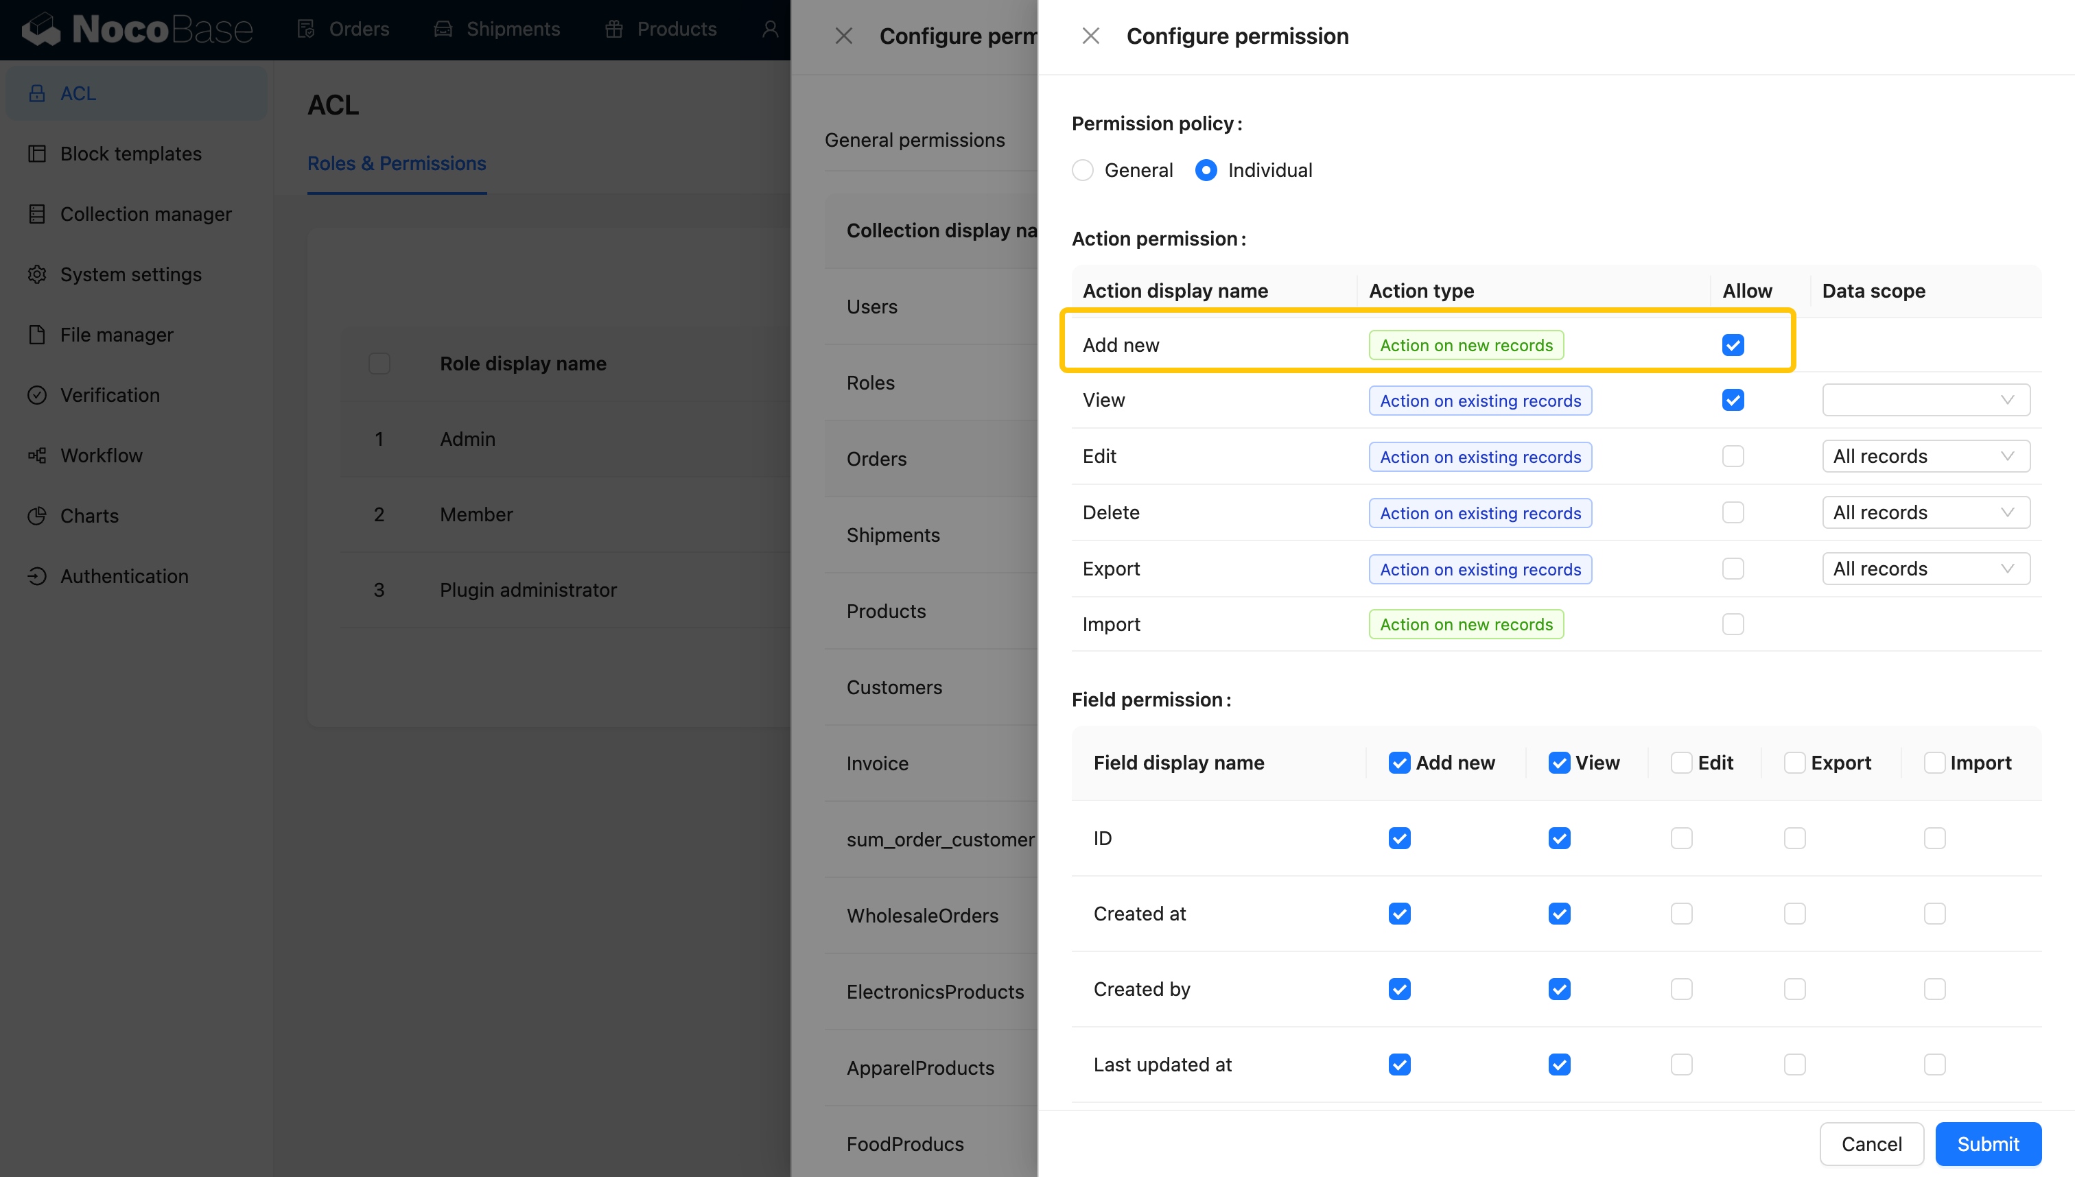Open the View action data scope dropdown

1925,400
